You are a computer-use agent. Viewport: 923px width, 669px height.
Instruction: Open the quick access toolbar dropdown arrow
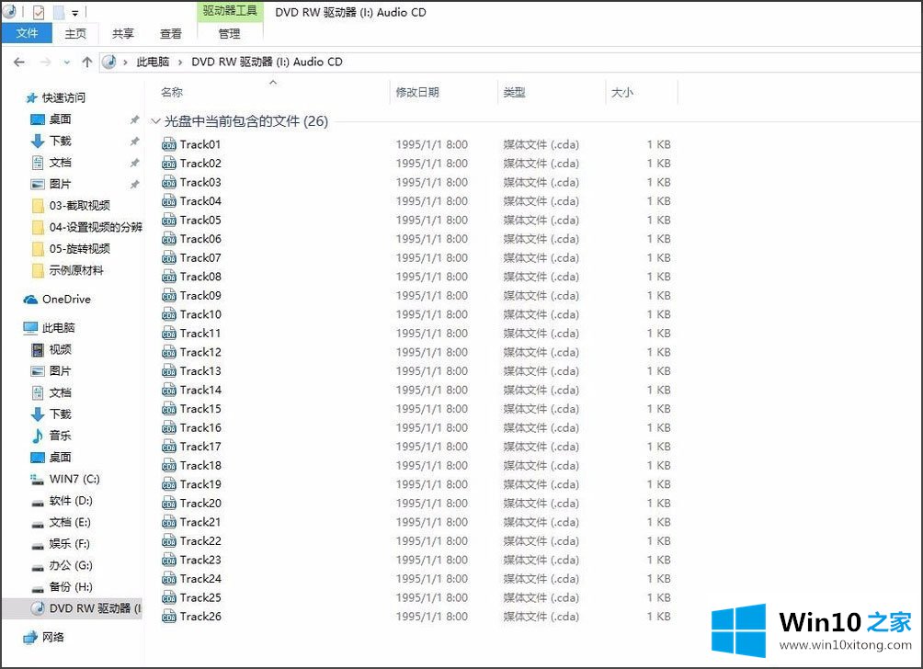pos(74,14)
